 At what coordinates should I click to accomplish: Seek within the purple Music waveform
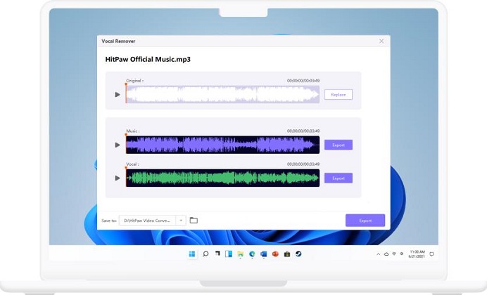[x=222, y=145]
